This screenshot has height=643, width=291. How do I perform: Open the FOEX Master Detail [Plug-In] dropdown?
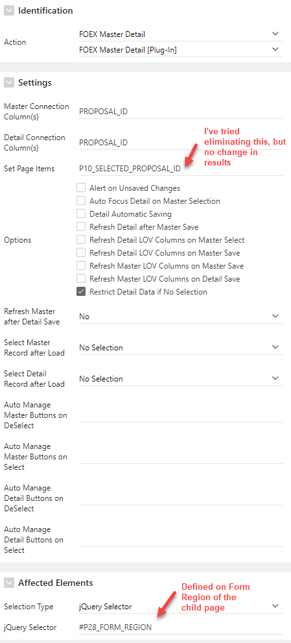coord(181,50)
